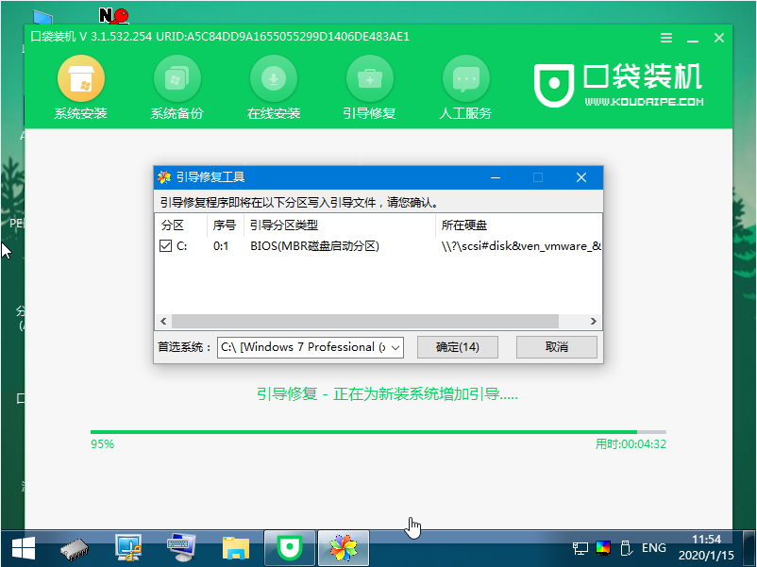
Task: Uncheck the C: partition checkbox
Action: (166, 245)
